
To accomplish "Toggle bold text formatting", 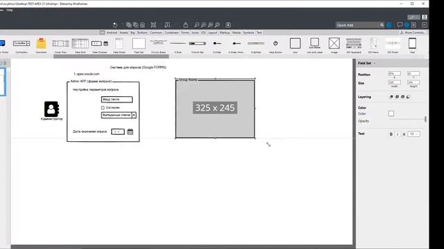I will [x=391, y=134].
